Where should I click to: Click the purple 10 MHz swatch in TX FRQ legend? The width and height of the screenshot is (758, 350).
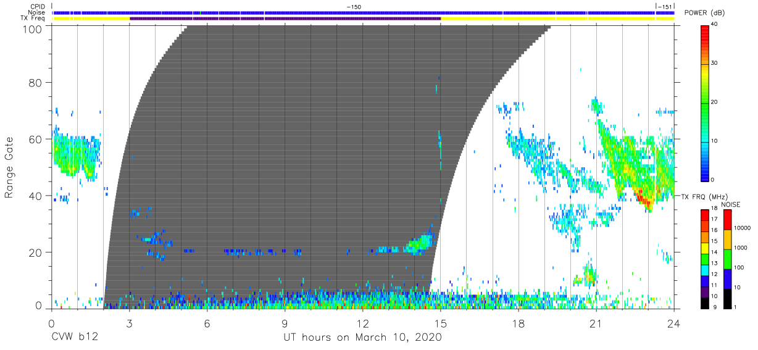704,292
